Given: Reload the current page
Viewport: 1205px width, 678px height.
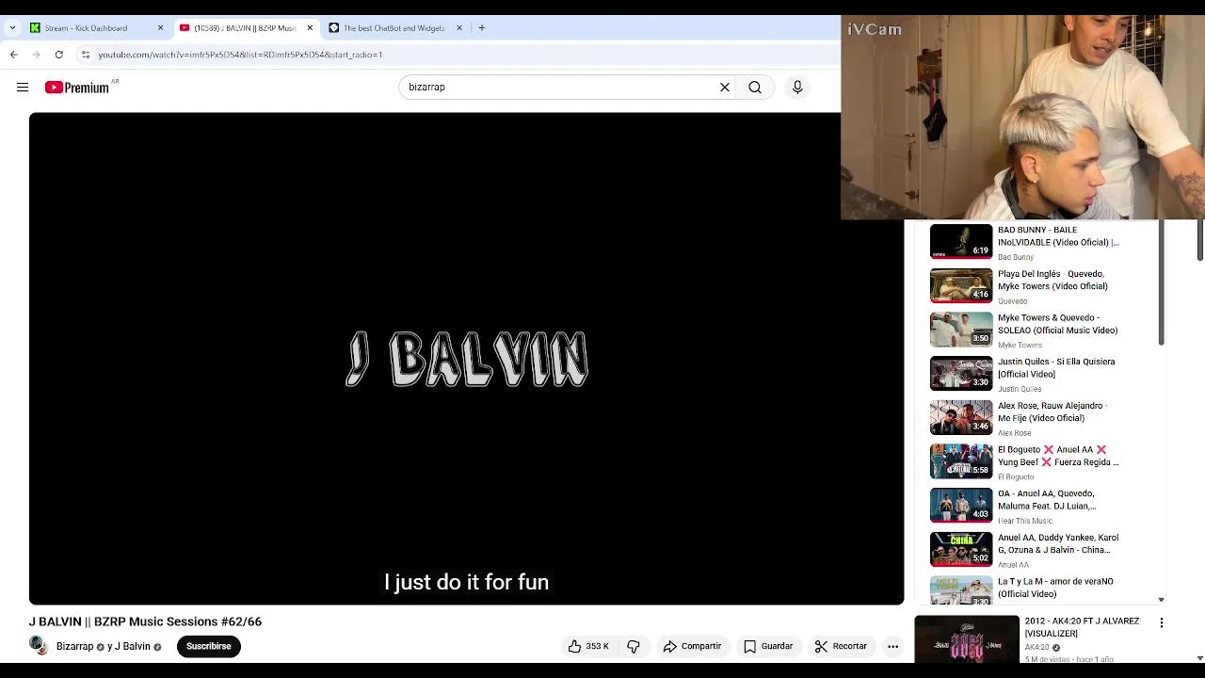Looking at the screenshot, I should pyautogui.click(x=59, y=55).
